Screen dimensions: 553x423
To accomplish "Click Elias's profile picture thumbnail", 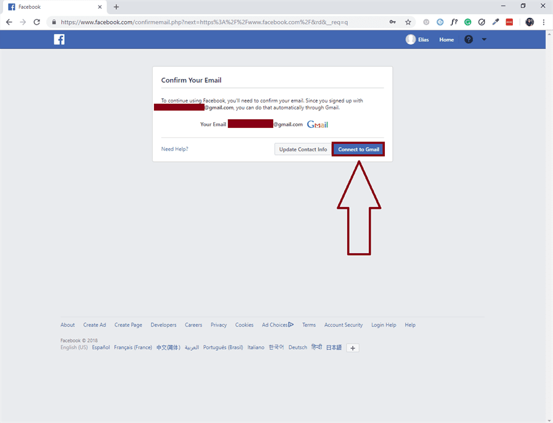I will point(410,39).
